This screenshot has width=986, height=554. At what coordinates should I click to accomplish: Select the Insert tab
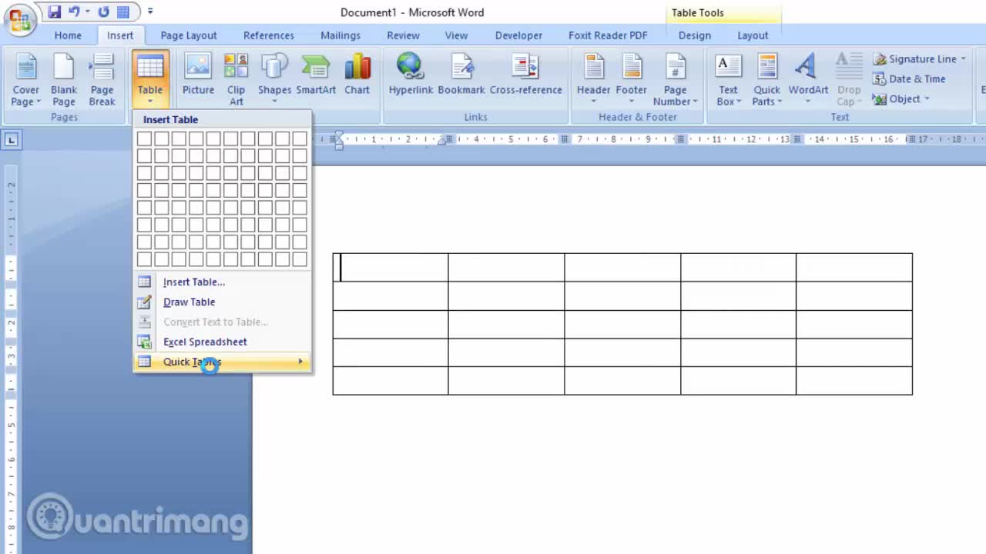(120, 35)
